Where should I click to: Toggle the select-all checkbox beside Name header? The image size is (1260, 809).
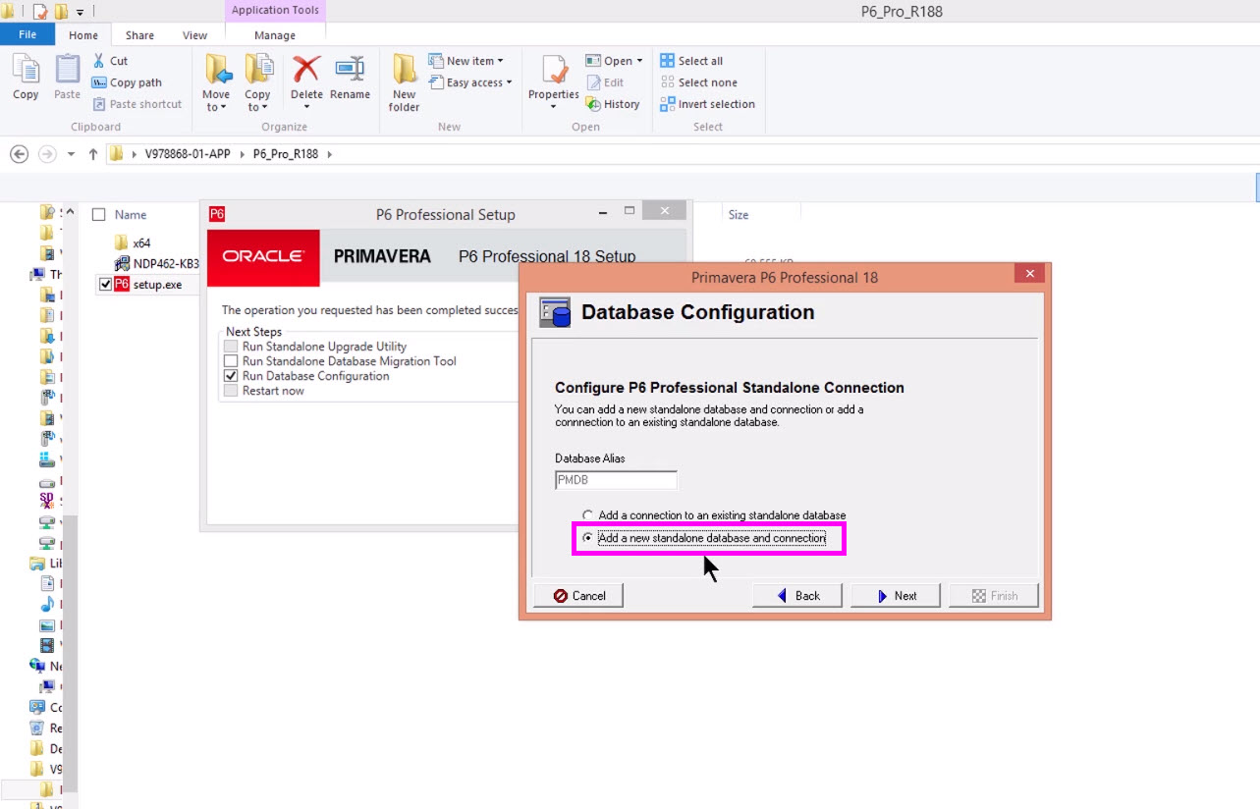(x=98, y=214)
